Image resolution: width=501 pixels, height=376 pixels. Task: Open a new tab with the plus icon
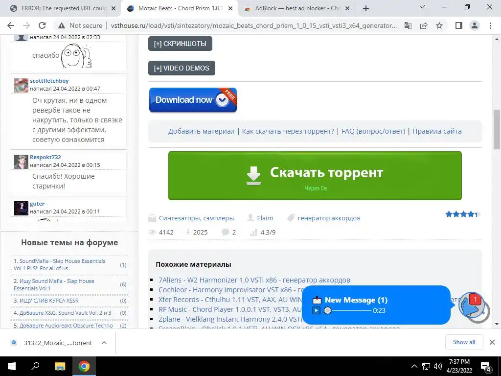366,8
